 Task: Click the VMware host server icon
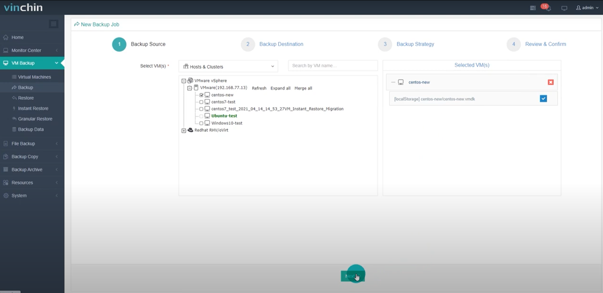[196, 88]
